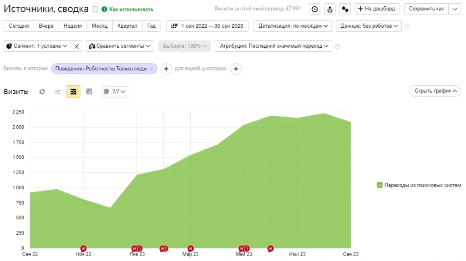Collapse chart with 'Скрыть график' button
The width and height of the screenshot is (466, 261).
pyautogui.click(x=435, y=91)
